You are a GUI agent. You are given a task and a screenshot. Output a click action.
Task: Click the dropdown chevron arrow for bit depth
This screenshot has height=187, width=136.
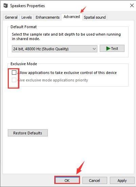(x=94, y=49)
